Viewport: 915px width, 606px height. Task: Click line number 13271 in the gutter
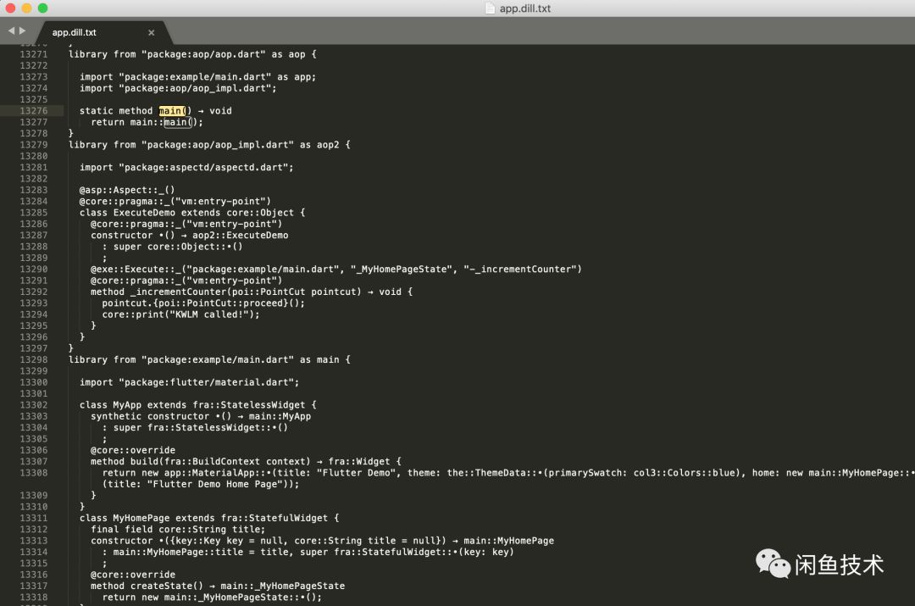(x=33, y=54)
